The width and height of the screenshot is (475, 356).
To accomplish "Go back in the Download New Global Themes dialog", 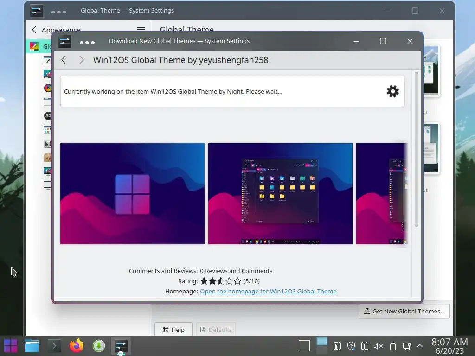I will click(63, 60).
